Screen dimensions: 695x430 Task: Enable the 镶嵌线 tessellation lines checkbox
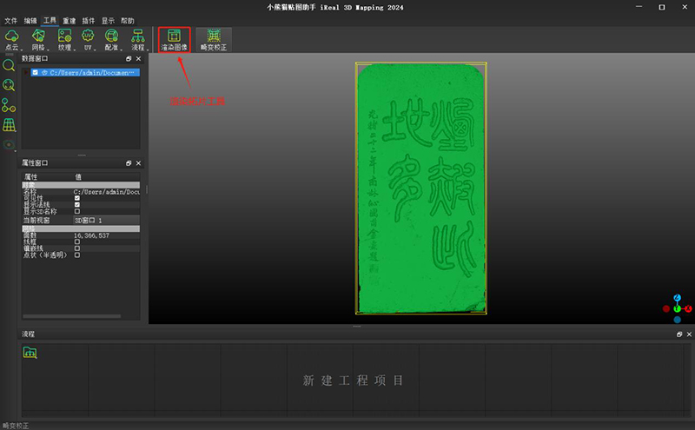(77, 248)
